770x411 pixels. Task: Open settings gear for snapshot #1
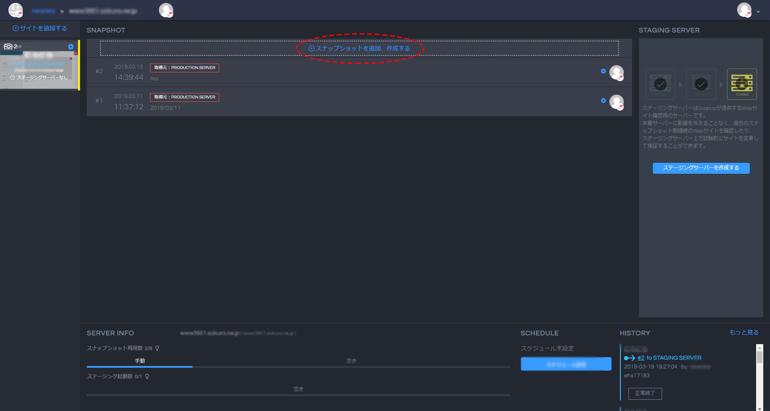point(603,101)
